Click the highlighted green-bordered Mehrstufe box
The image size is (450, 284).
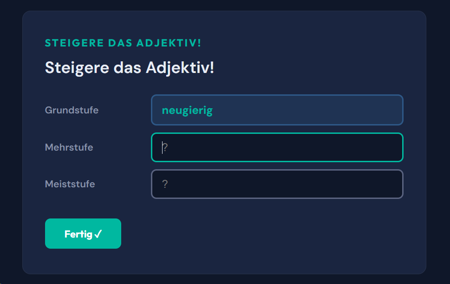[x=277, y=147]
